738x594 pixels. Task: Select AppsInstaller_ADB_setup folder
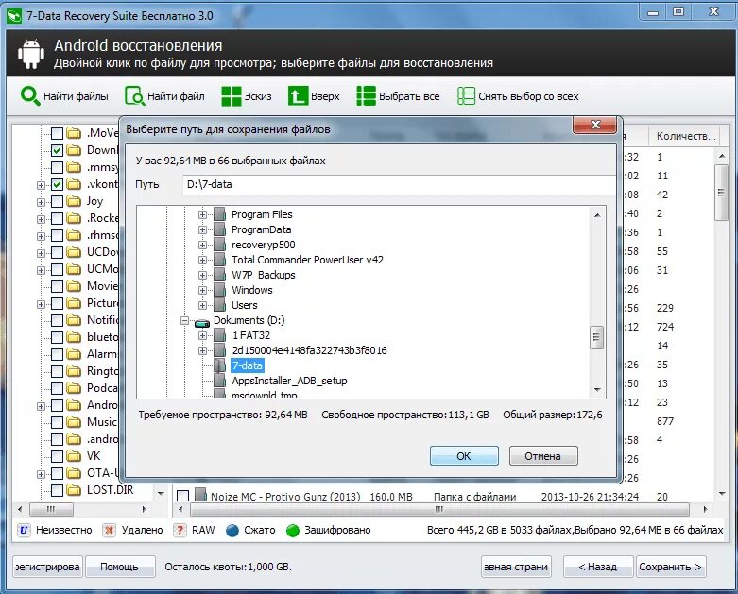[289, 381]
